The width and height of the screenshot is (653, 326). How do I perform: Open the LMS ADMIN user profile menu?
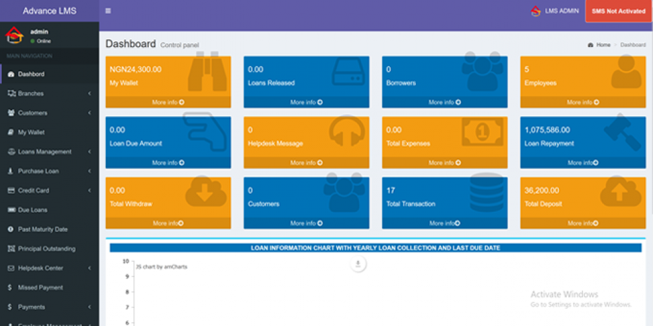point(554,11)
